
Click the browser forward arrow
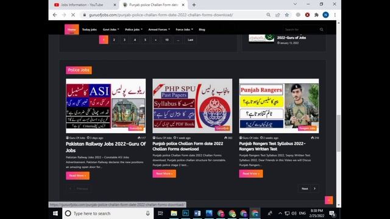tap(64, 15)
